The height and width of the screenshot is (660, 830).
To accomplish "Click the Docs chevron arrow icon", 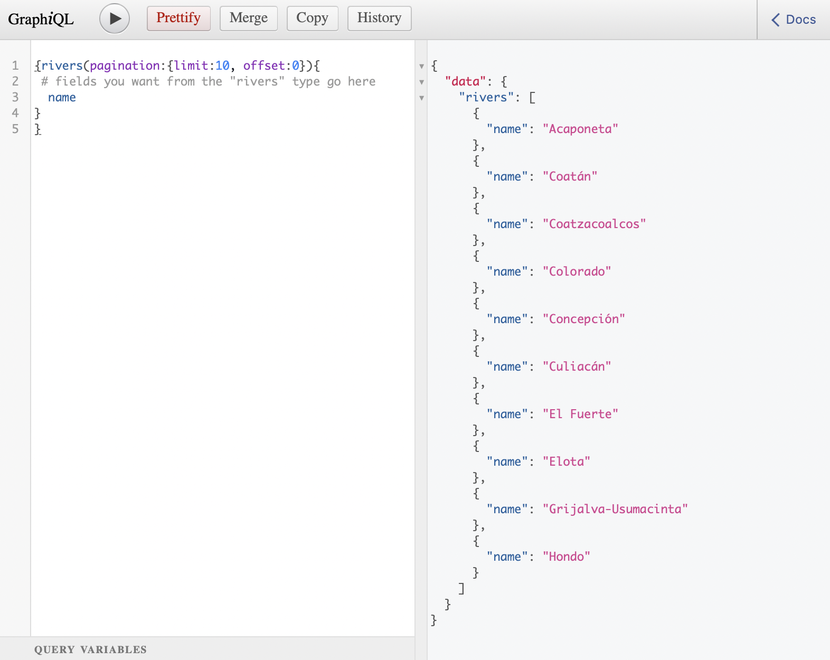I will point(775,20).
